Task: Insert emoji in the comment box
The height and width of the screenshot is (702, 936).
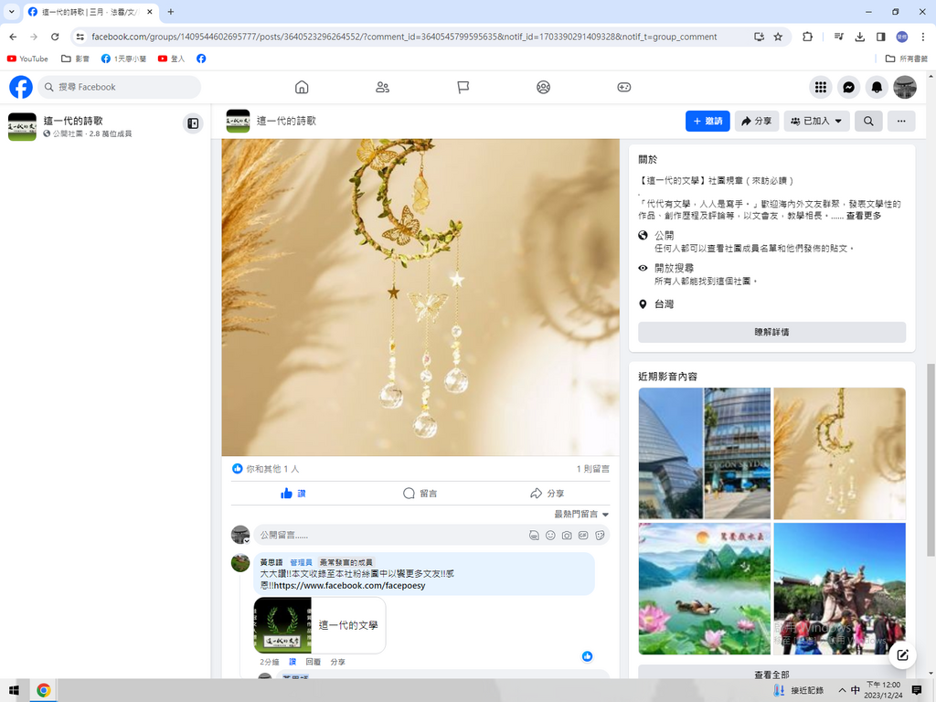Action: click(x=550, y=535)
